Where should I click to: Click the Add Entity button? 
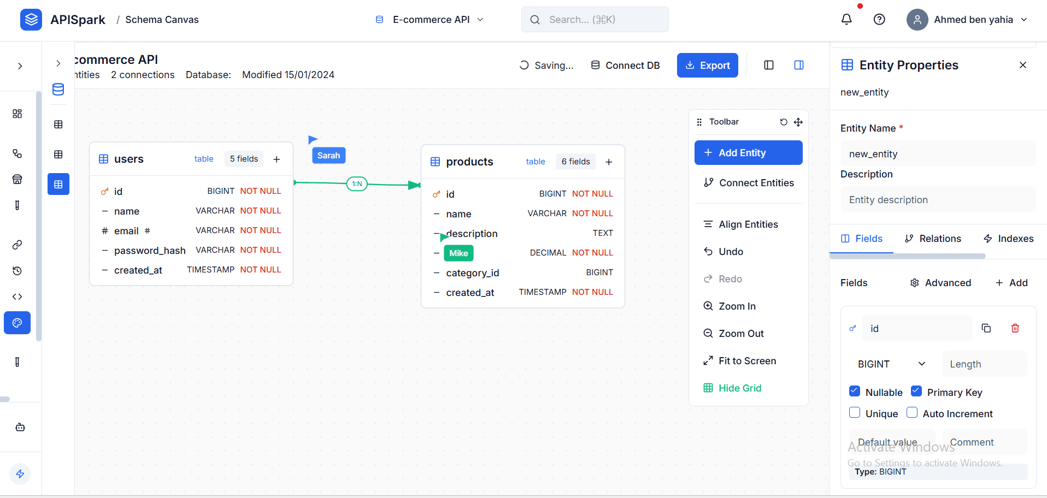tap(749, 153)
